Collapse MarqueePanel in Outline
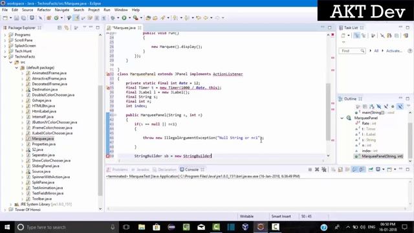 pyautogui.click(x=342, y=118)
